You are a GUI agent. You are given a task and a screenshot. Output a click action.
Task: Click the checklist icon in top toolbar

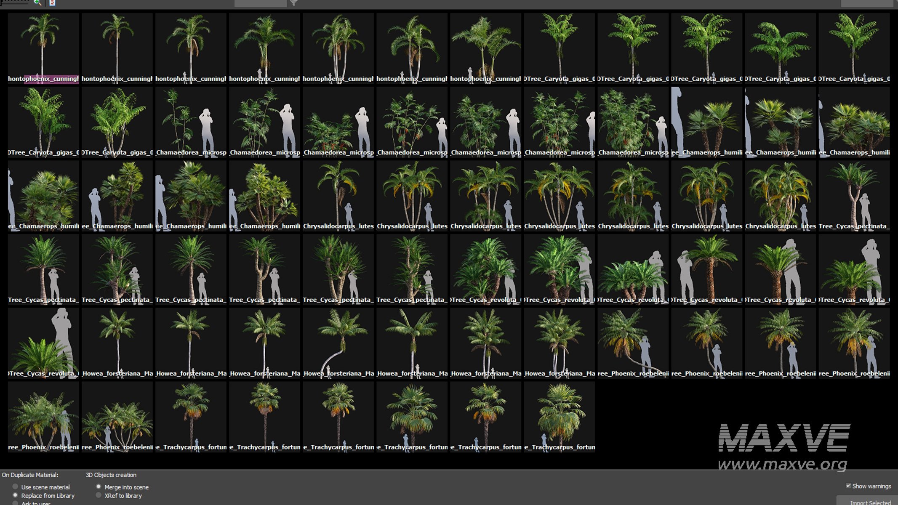(x=52, y=3)
